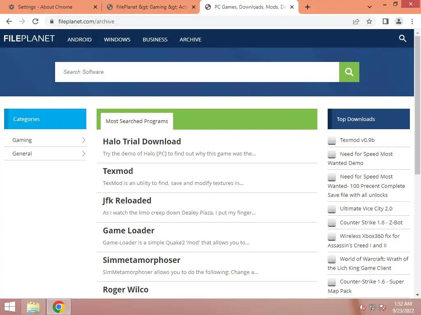421x315 pixels.
Task: Open Need for Speed 100 Precent Complete Save file
Action: pos(366,186)
